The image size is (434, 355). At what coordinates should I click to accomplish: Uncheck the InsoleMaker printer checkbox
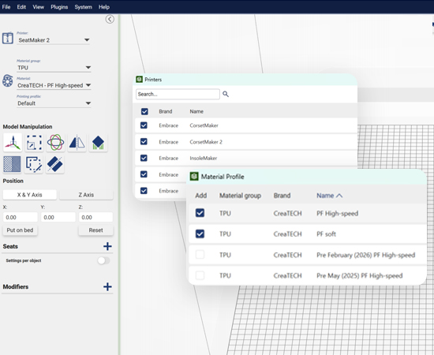point(144,158)
